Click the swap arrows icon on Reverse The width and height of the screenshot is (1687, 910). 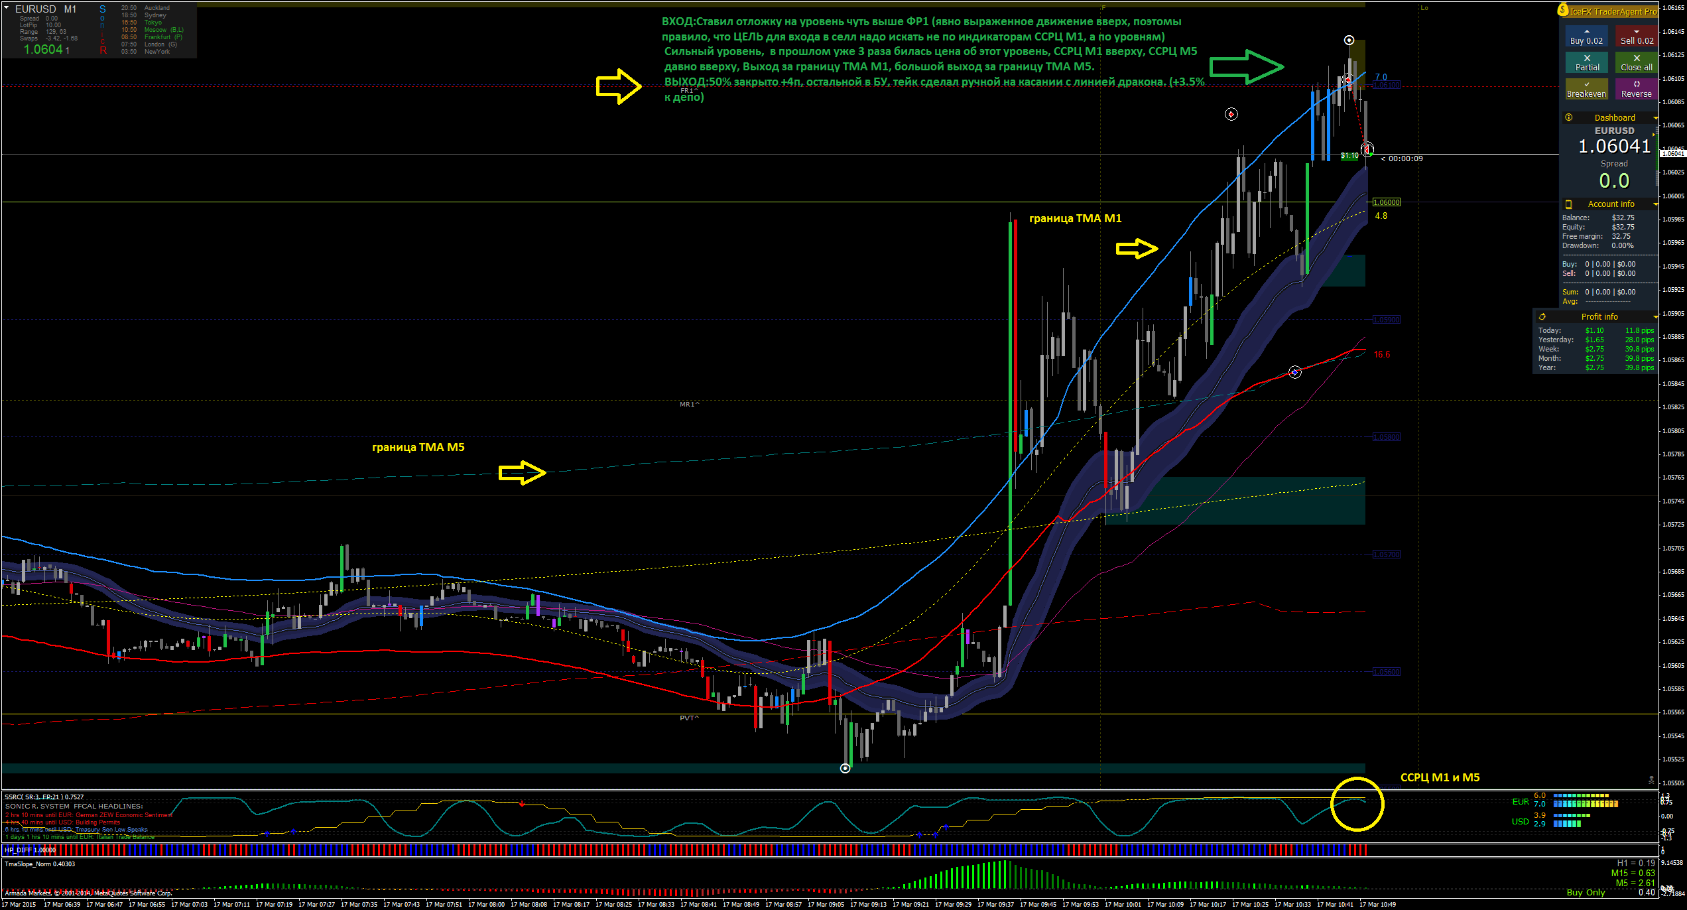1637,84
